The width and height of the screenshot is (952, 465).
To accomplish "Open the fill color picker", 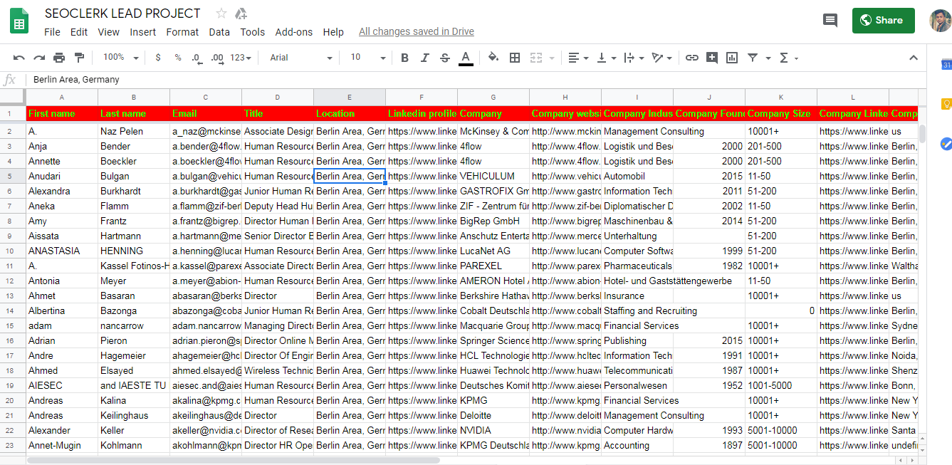I will [493, 58].
